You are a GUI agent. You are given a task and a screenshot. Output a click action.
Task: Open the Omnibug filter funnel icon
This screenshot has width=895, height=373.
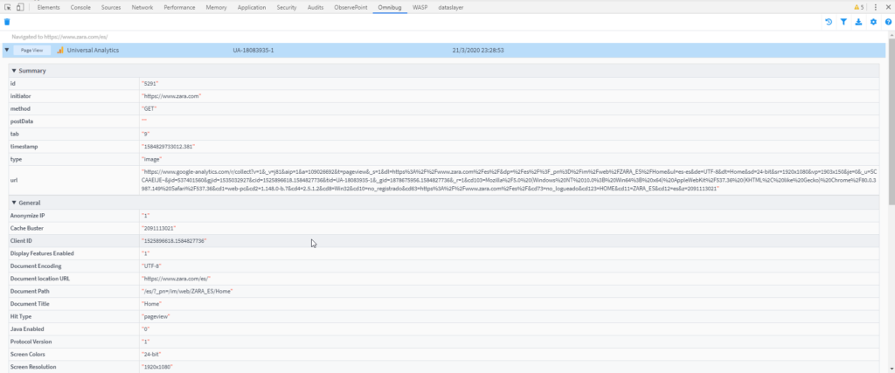(843, 22)
